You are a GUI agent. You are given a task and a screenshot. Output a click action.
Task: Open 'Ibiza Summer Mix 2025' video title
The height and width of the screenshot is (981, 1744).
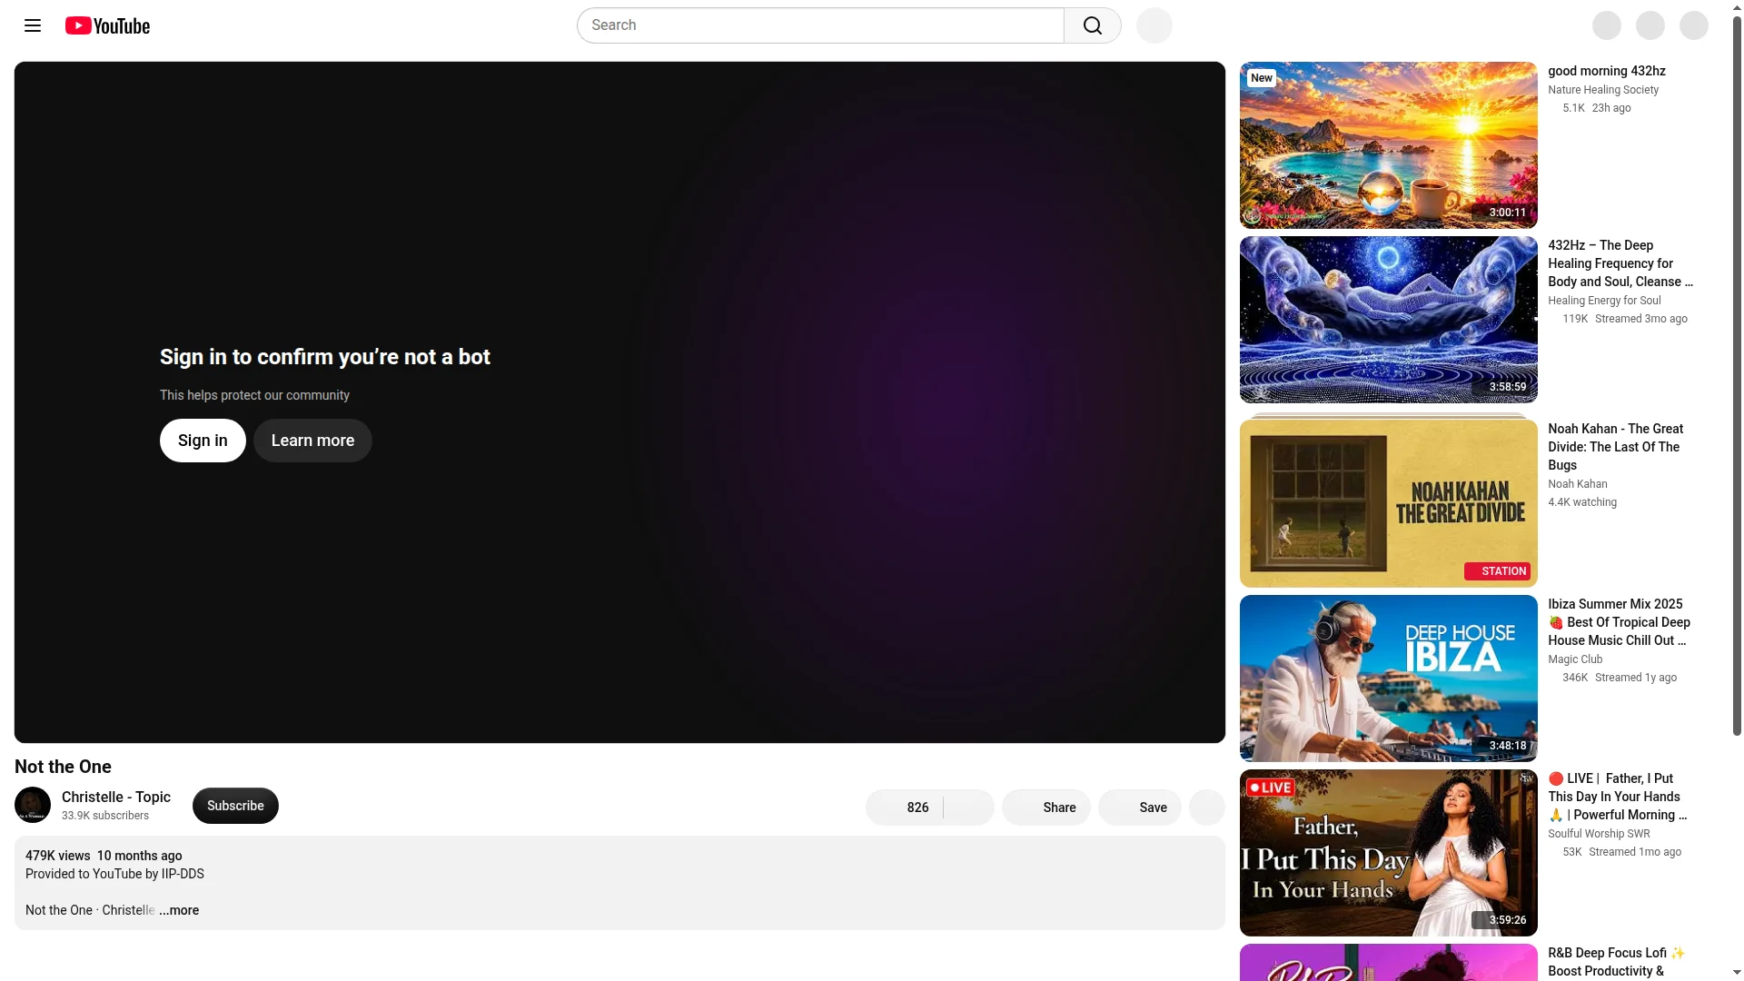tap(1620, 622)
